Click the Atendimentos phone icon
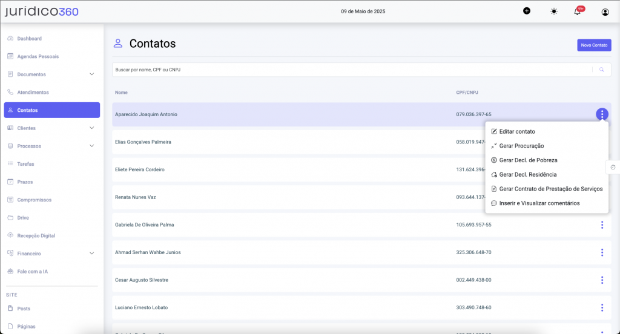Viewport: 620px width, 334px height. pyautogui.click(x=10, y=92)
